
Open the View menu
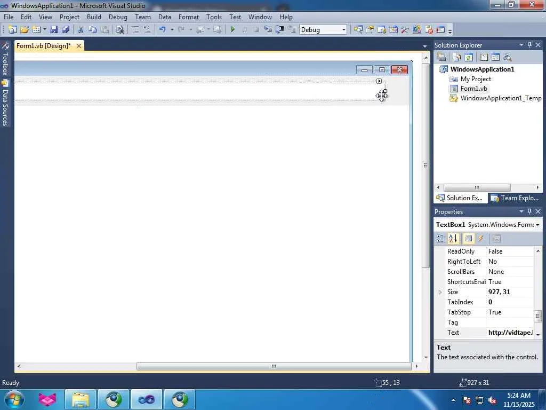[x=45, y=17]
